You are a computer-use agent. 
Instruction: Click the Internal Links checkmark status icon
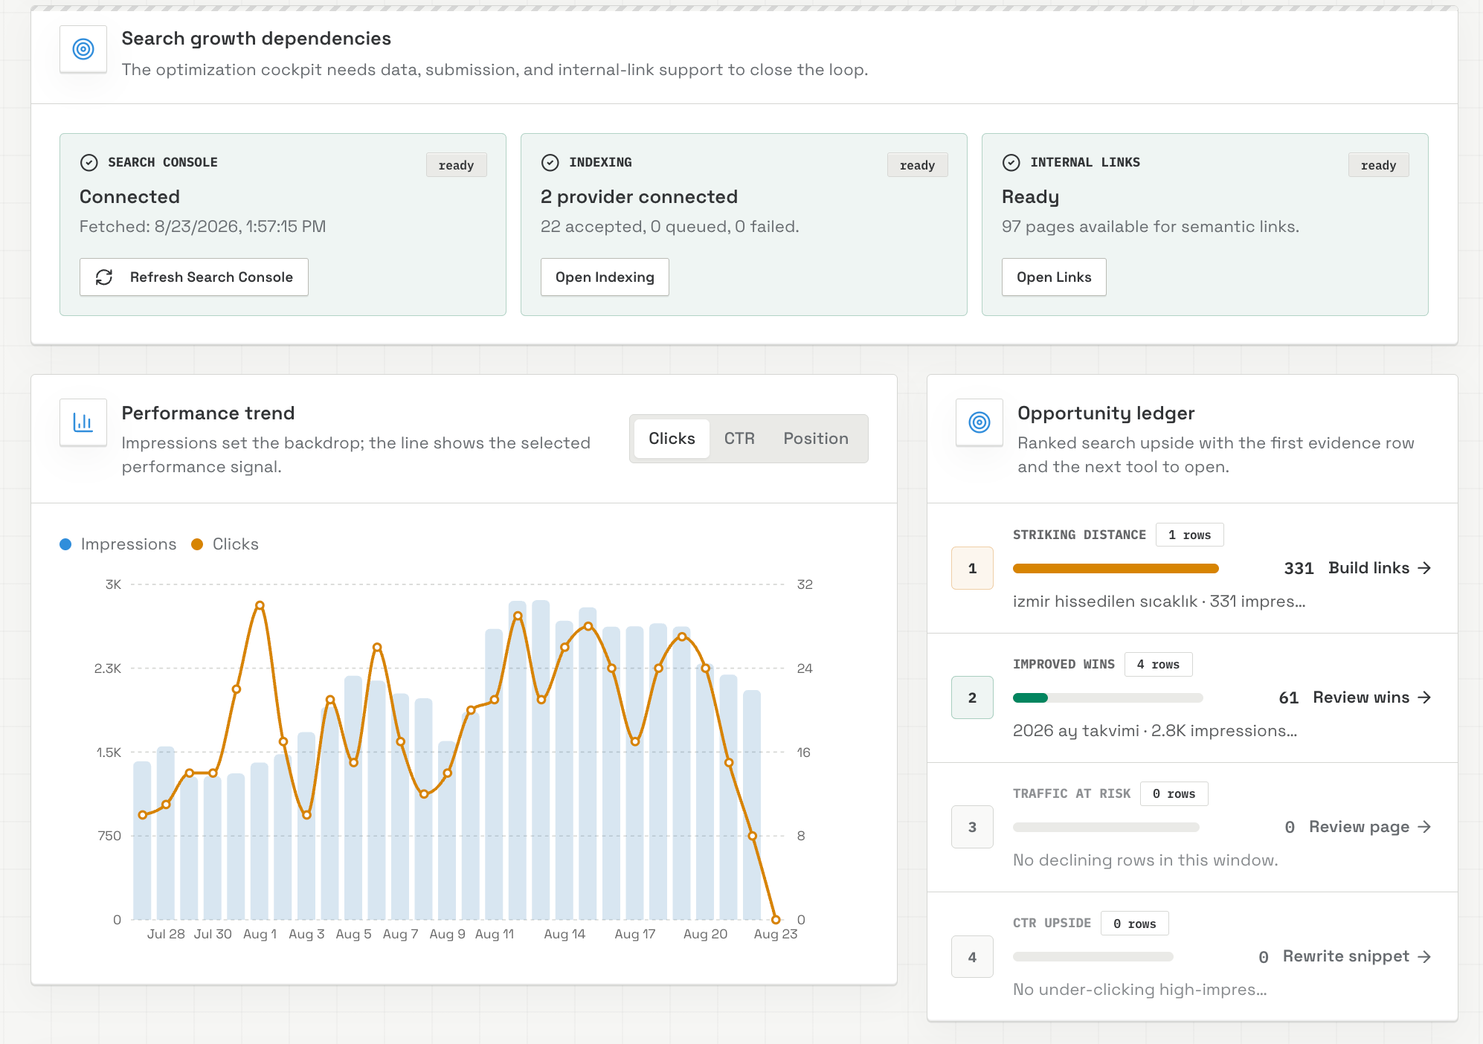point(1011,162)
